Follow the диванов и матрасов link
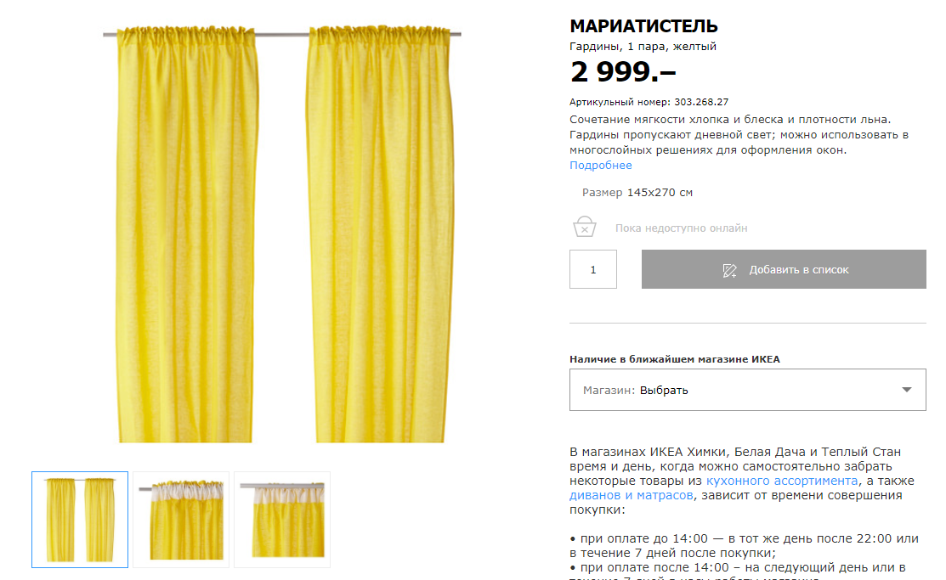Image resolution: width=946 pixels, height=580 pixels. tap(631, 495)
